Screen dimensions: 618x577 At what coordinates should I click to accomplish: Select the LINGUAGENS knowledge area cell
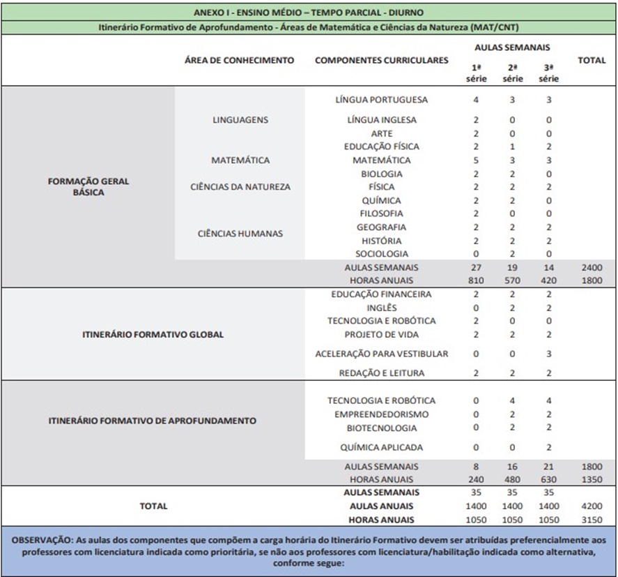[240, 120]
